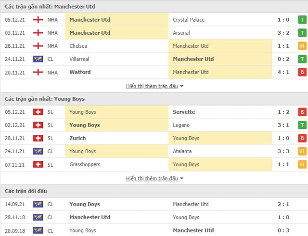Click the red B badge on Servette row

pos(302,112)
